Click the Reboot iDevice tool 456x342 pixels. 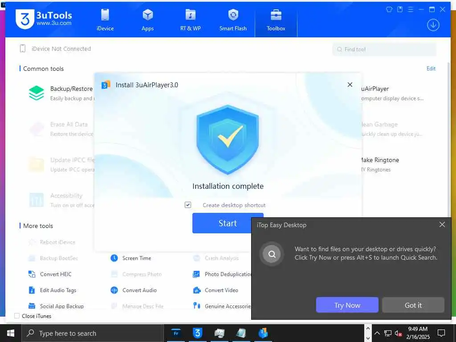click(x=52, y=242)
